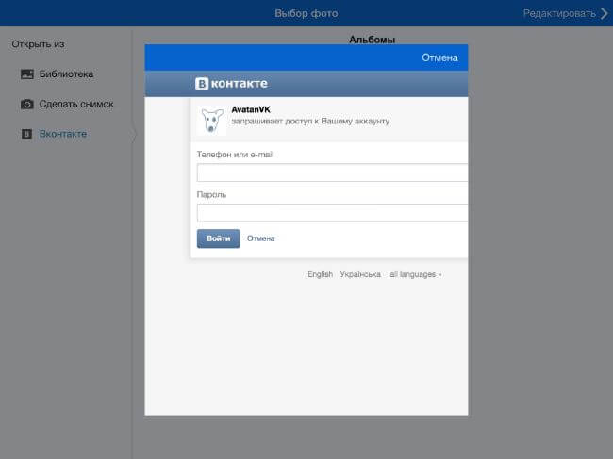613x459 pixels.
Task: Focus the Телефон или e-mail field
Action: (332, 172)
